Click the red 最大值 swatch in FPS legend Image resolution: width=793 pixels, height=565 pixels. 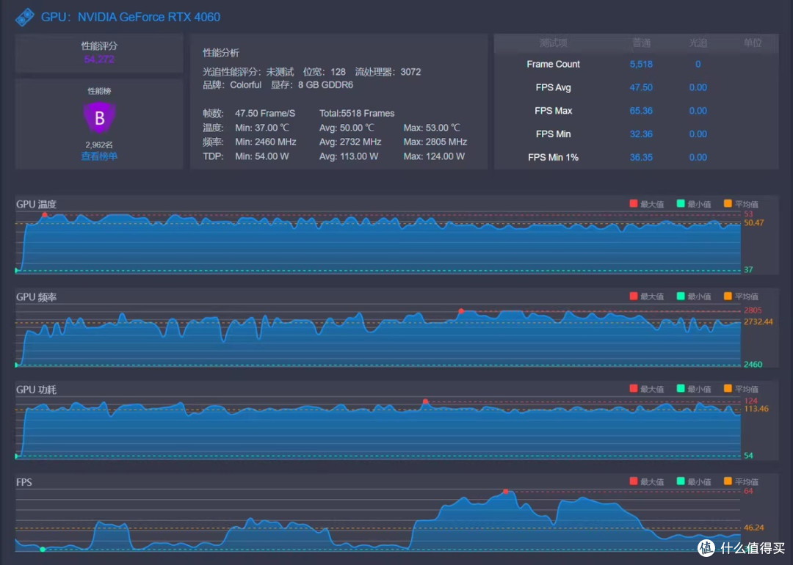pyautogui.click(x=633, y=481)
